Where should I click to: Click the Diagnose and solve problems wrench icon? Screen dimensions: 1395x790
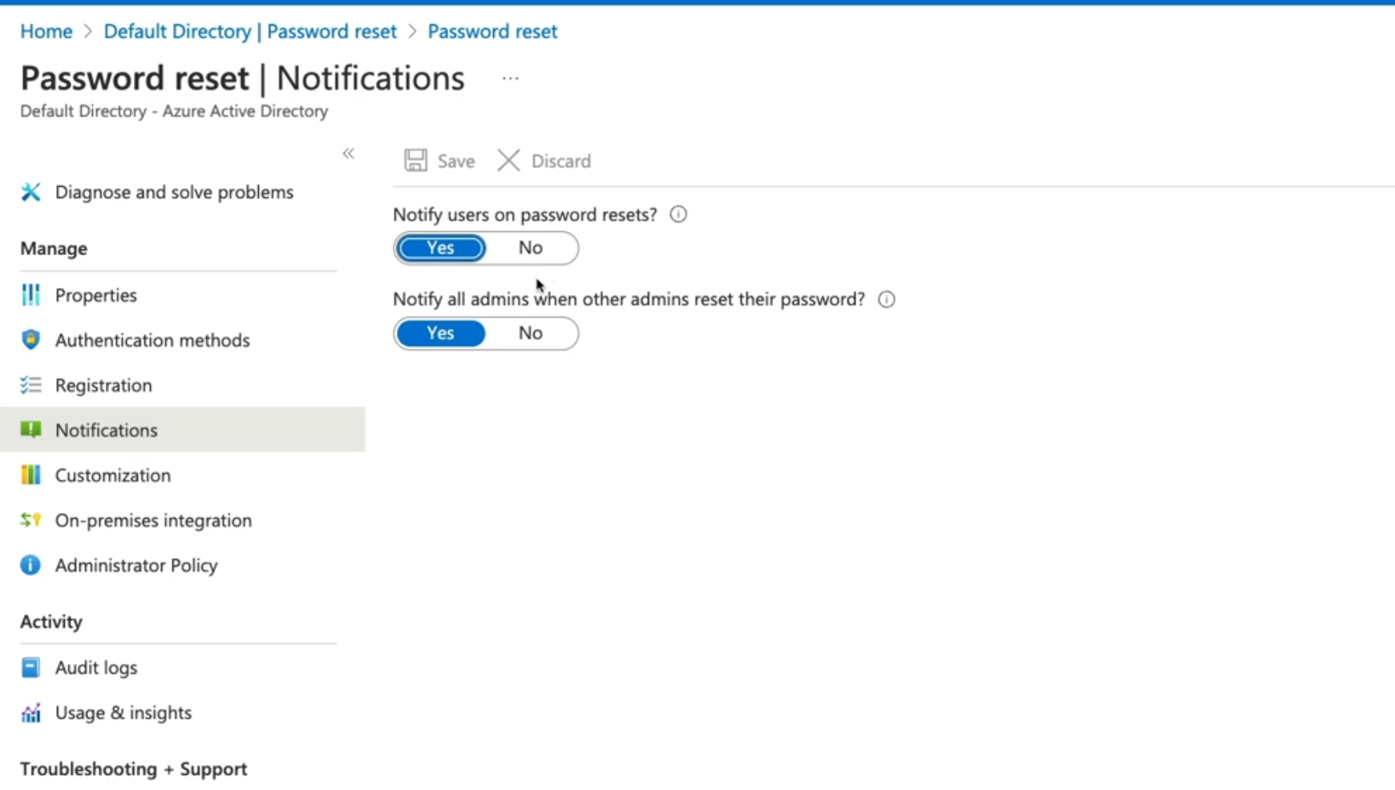30,192
